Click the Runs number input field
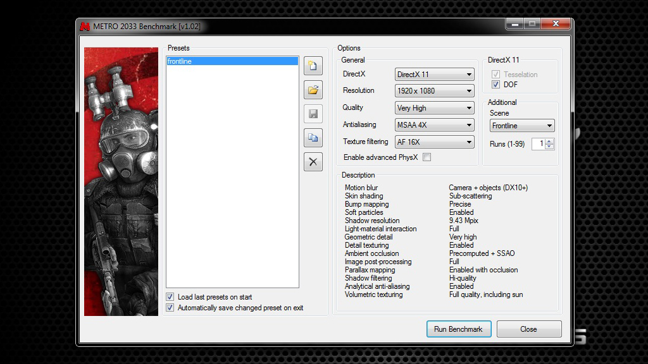 tap(539, 143)
